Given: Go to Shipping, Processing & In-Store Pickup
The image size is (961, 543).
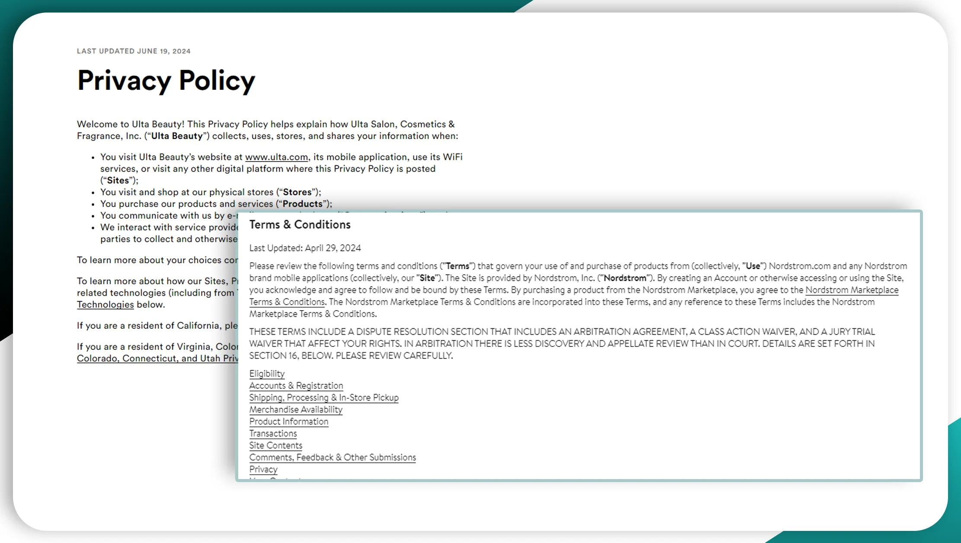Looking at the screenshot, I should 323,398.
